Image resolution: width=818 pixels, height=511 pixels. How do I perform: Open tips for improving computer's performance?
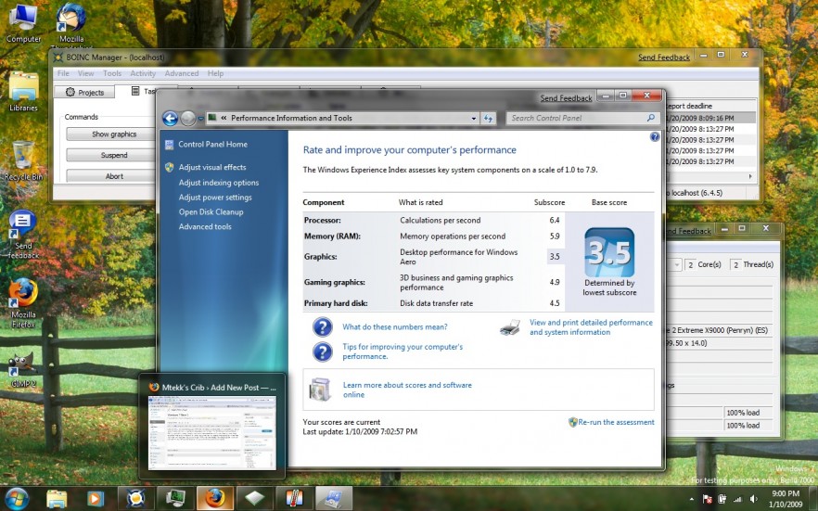pyautogui.click(x=403, y=351)
